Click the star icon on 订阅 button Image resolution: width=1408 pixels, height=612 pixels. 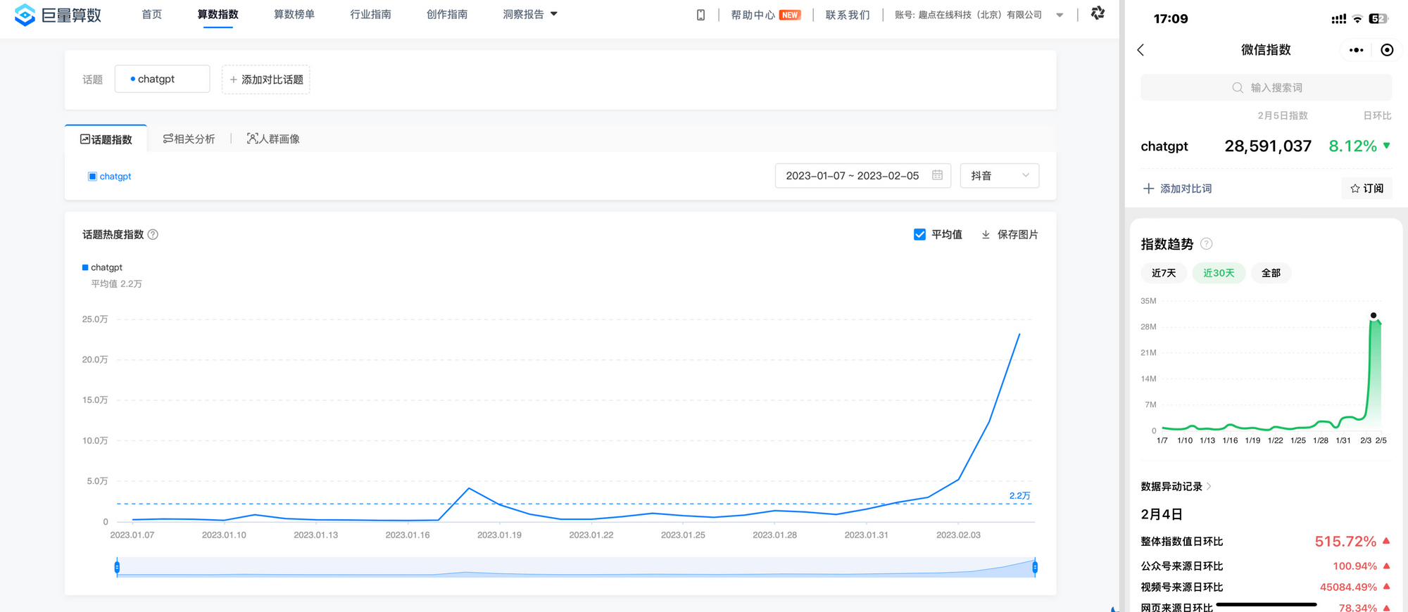coord(1354,189)
